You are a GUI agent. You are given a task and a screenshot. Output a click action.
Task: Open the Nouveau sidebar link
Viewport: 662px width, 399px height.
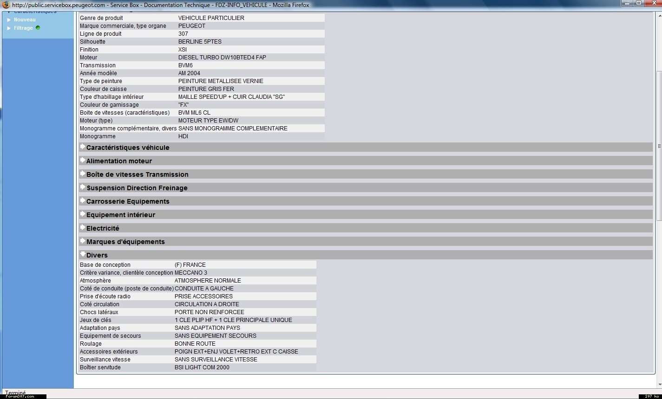tap(25, 19)
